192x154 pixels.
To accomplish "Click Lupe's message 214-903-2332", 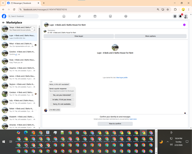I will (55, 110).
